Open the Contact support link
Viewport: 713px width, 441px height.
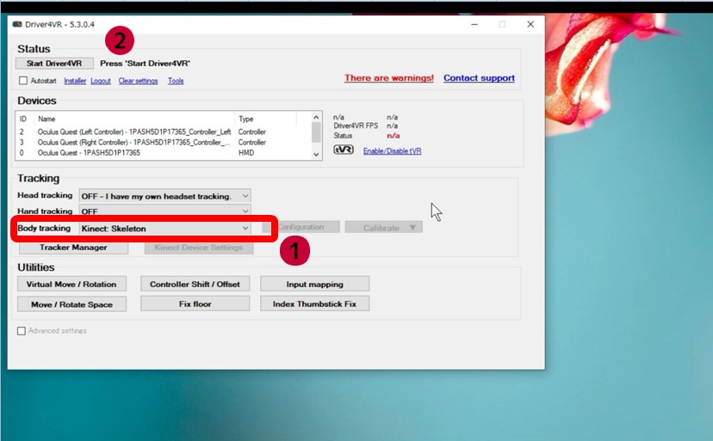coord(479,78)
